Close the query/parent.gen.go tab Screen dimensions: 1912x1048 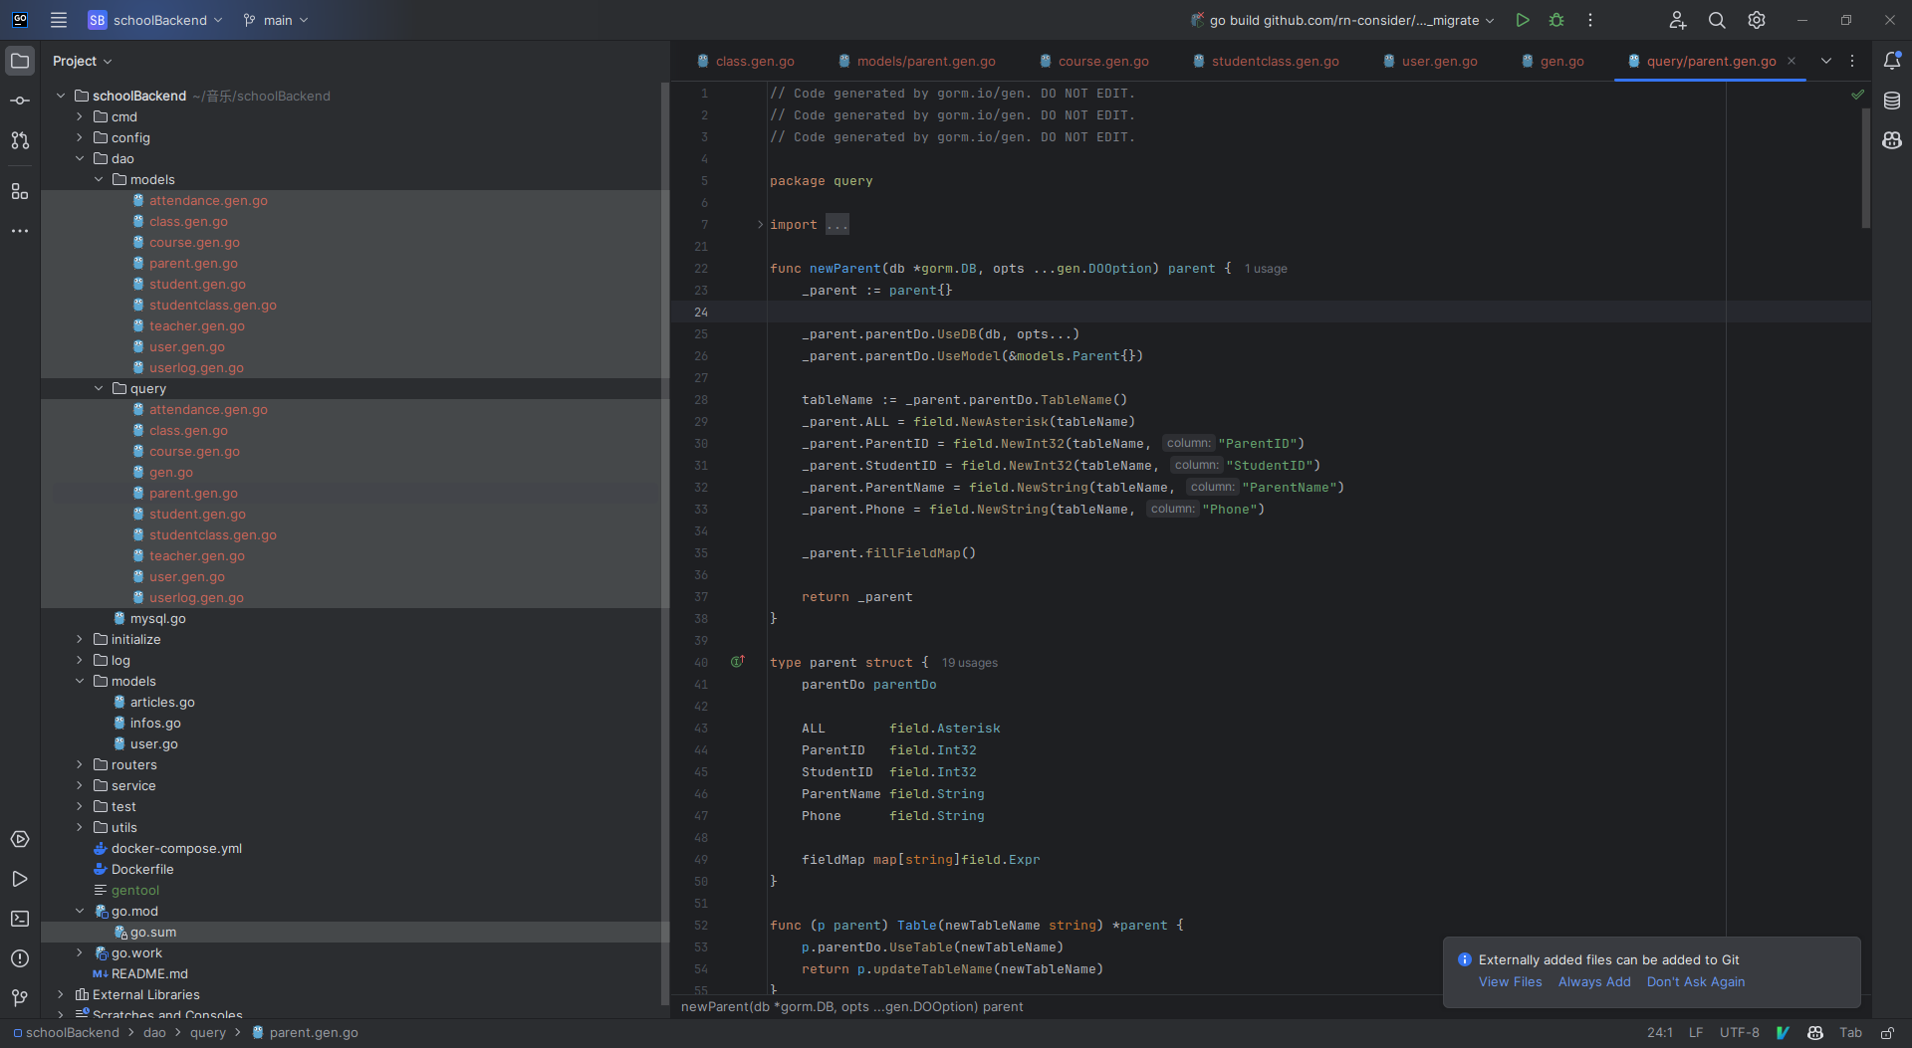point(1792,61)
